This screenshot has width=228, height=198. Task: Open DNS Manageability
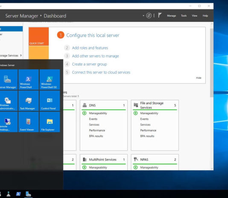coord(98,113)
